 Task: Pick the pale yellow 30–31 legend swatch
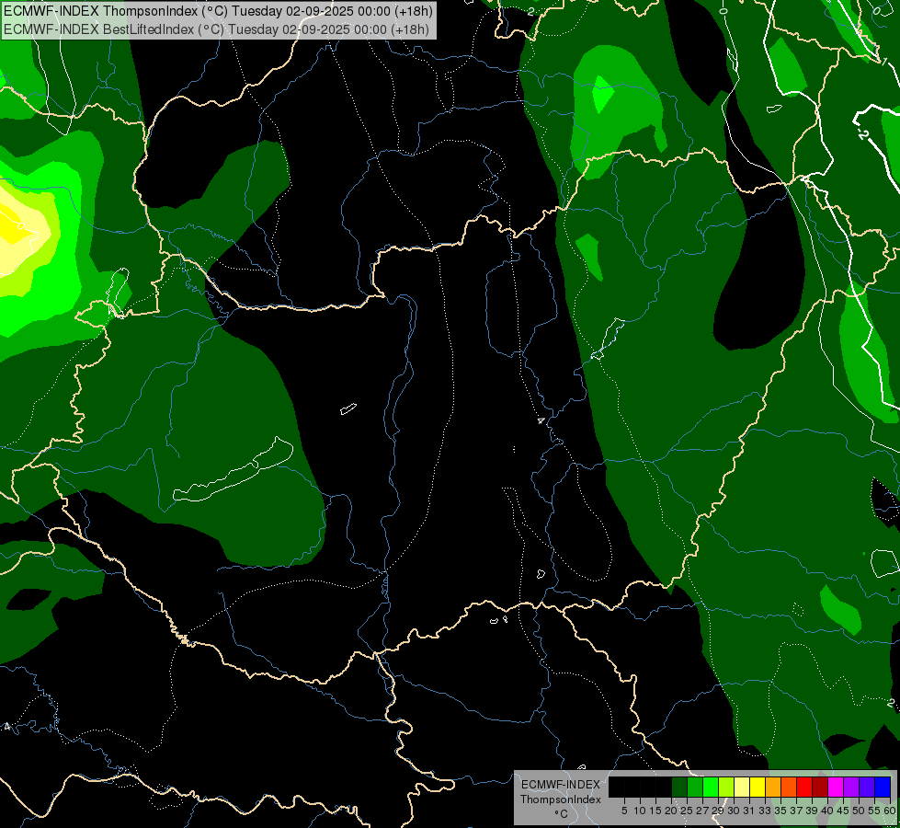pyautogui.click(x=742, y=787)
